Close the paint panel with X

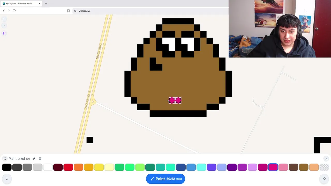(326, 159)
